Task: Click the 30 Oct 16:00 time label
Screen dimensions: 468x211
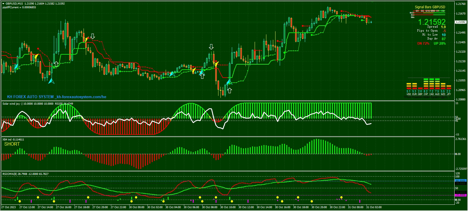Action: [283, 207]
